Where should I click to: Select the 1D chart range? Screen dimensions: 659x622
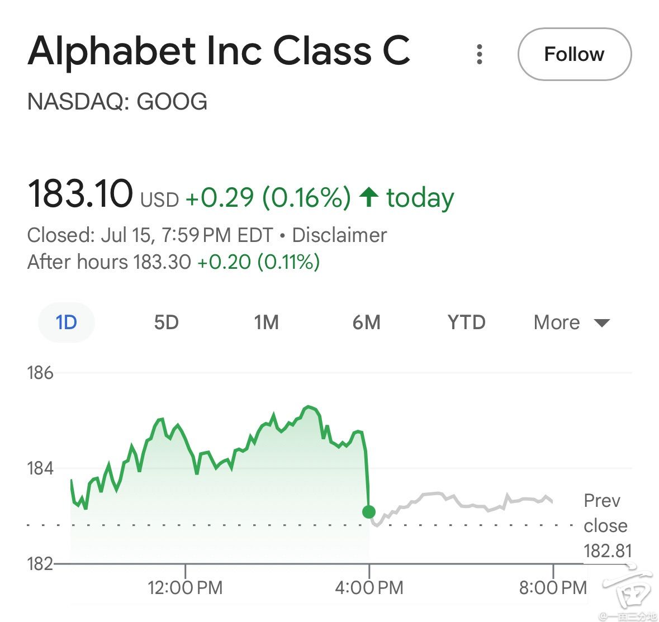67,322
